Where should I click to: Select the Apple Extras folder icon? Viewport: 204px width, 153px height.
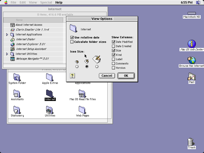point(49,77)
